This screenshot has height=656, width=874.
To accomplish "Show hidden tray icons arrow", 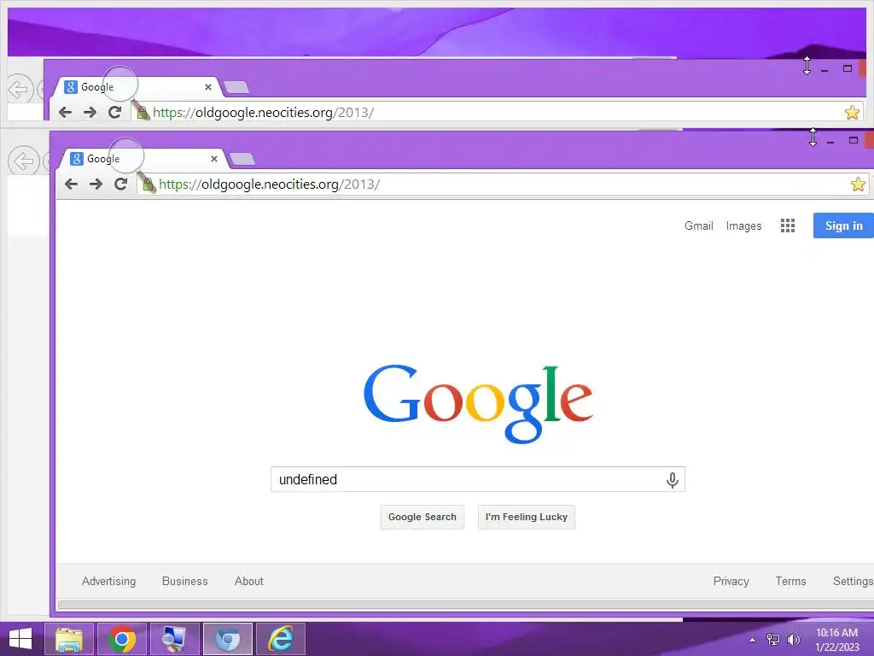I will coord(753,640).
